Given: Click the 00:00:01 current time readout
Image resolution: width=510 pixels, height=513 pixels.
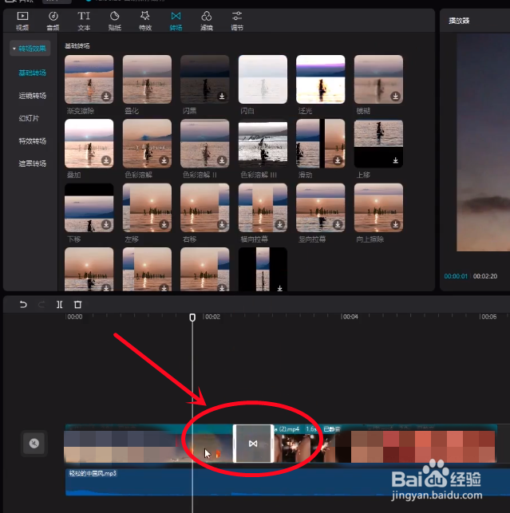Looking at the screenshot, I should click(456, 276).
